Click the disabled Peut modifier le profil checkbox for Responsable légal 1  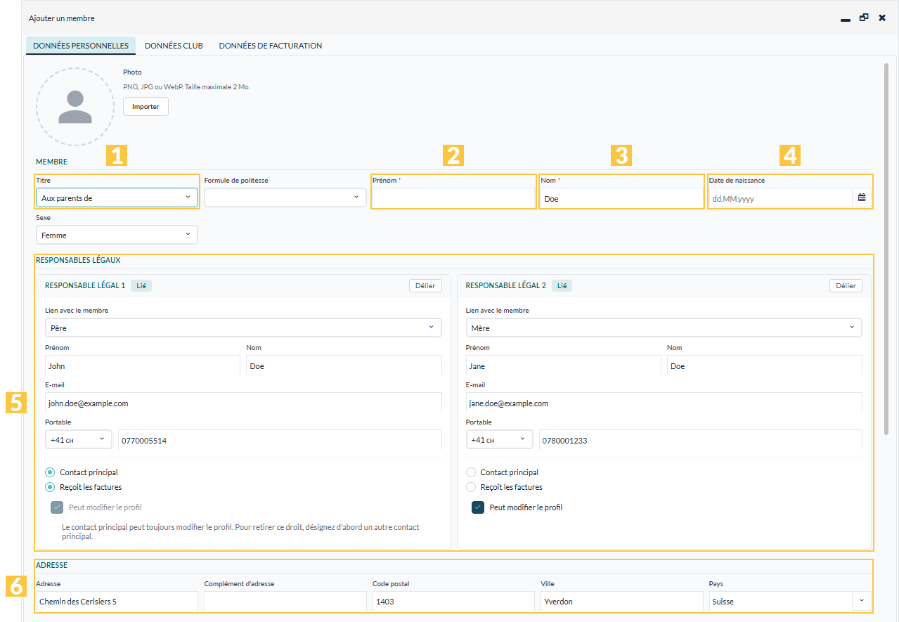[57, 507]
